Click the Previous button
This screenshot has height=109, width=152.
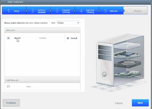pos(11,103)
